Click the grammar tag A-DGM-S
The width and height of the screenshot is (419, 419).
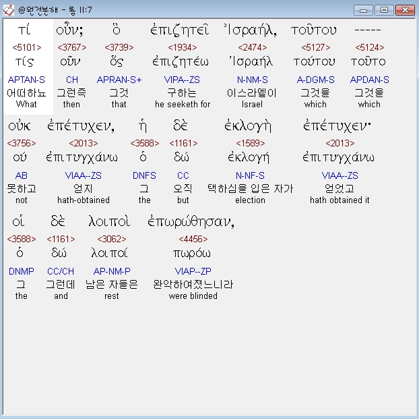pos(315,80)
